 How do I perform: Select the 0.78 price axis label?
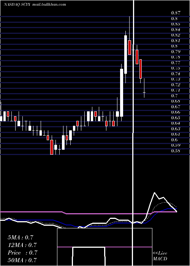176,57
